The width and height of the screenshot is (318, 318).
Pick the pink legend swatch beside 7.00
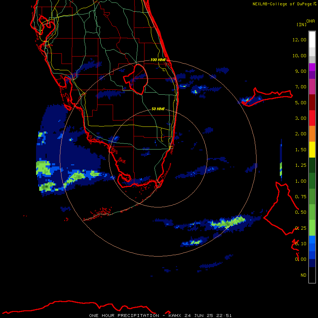pyautogui.click(x=312, y=87)
